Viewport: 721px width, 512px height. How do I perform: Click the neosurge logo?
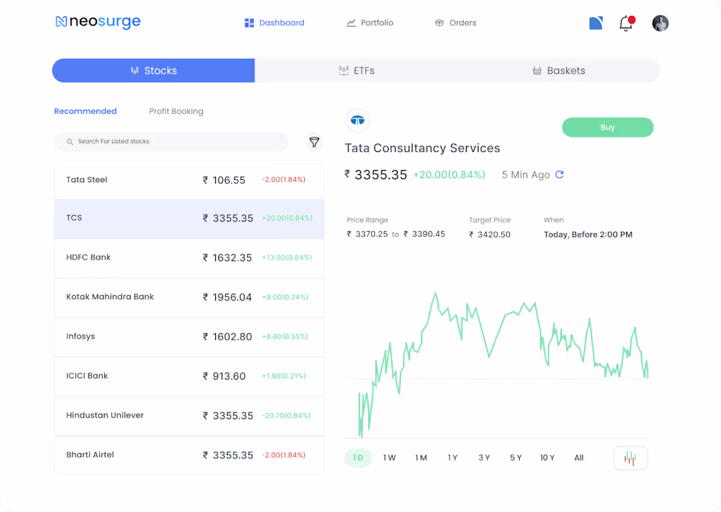(x=98, y=22)
